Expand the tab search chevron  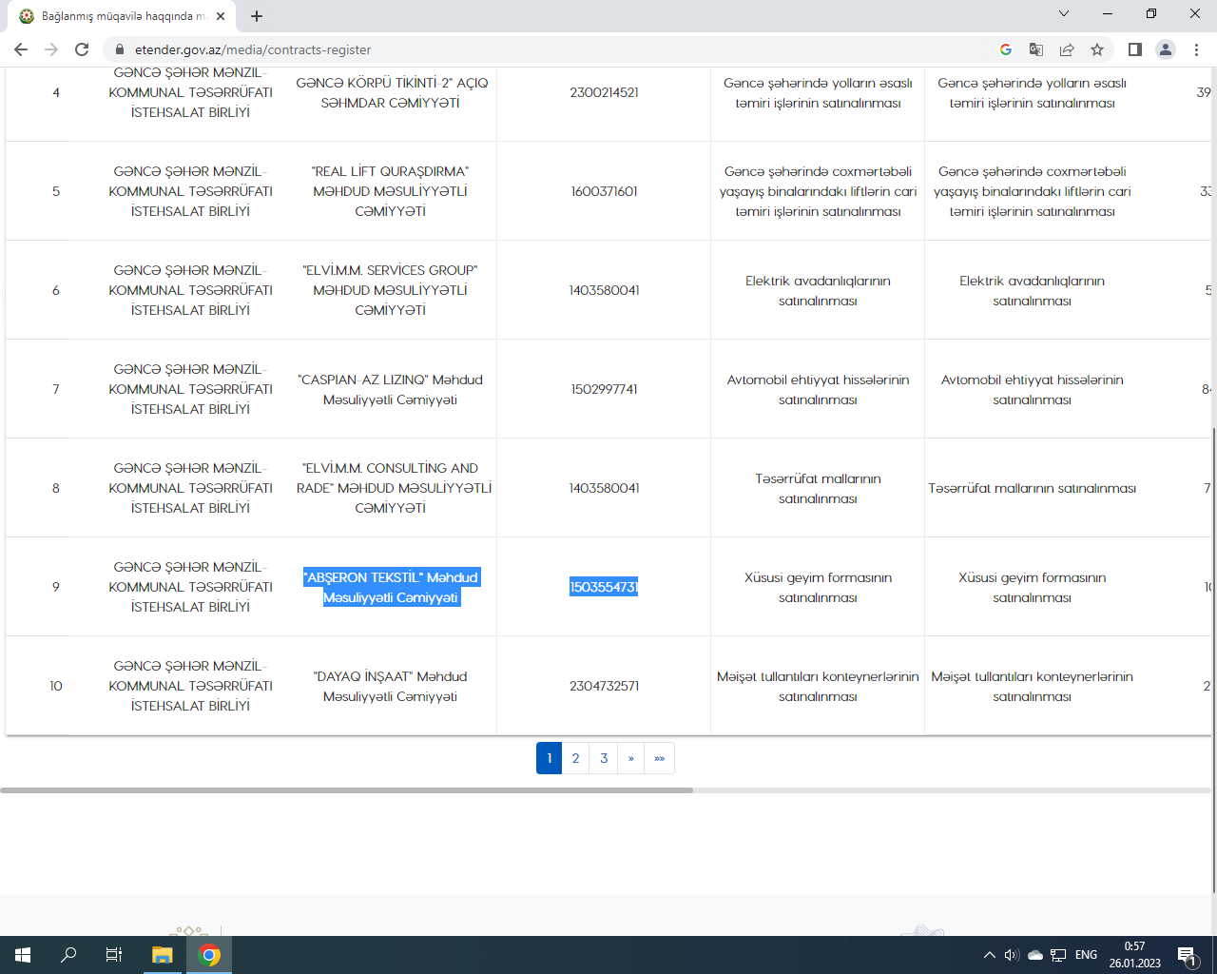pyautogui.click(x=1064, y=14)
